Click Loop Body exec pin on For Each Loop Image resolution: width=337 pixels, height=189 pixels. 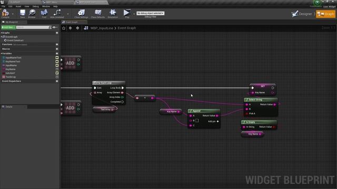tap(123, 88)
